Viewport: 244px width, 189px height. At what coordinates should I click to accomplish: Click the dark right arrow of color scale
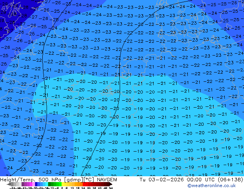tap(110, 184)
